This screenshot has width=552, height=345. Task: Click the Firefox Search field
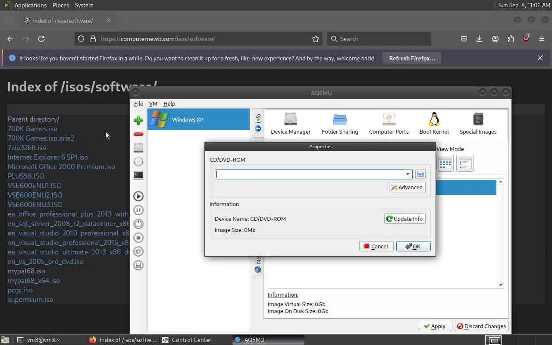(x=379, y=39)
